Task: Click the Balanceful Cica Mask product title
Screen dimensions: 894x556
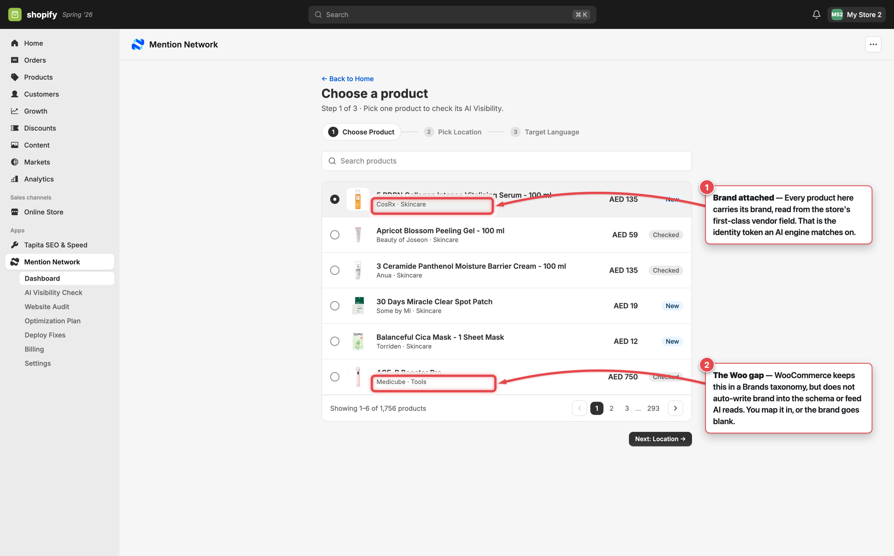Action: (440, 337)
